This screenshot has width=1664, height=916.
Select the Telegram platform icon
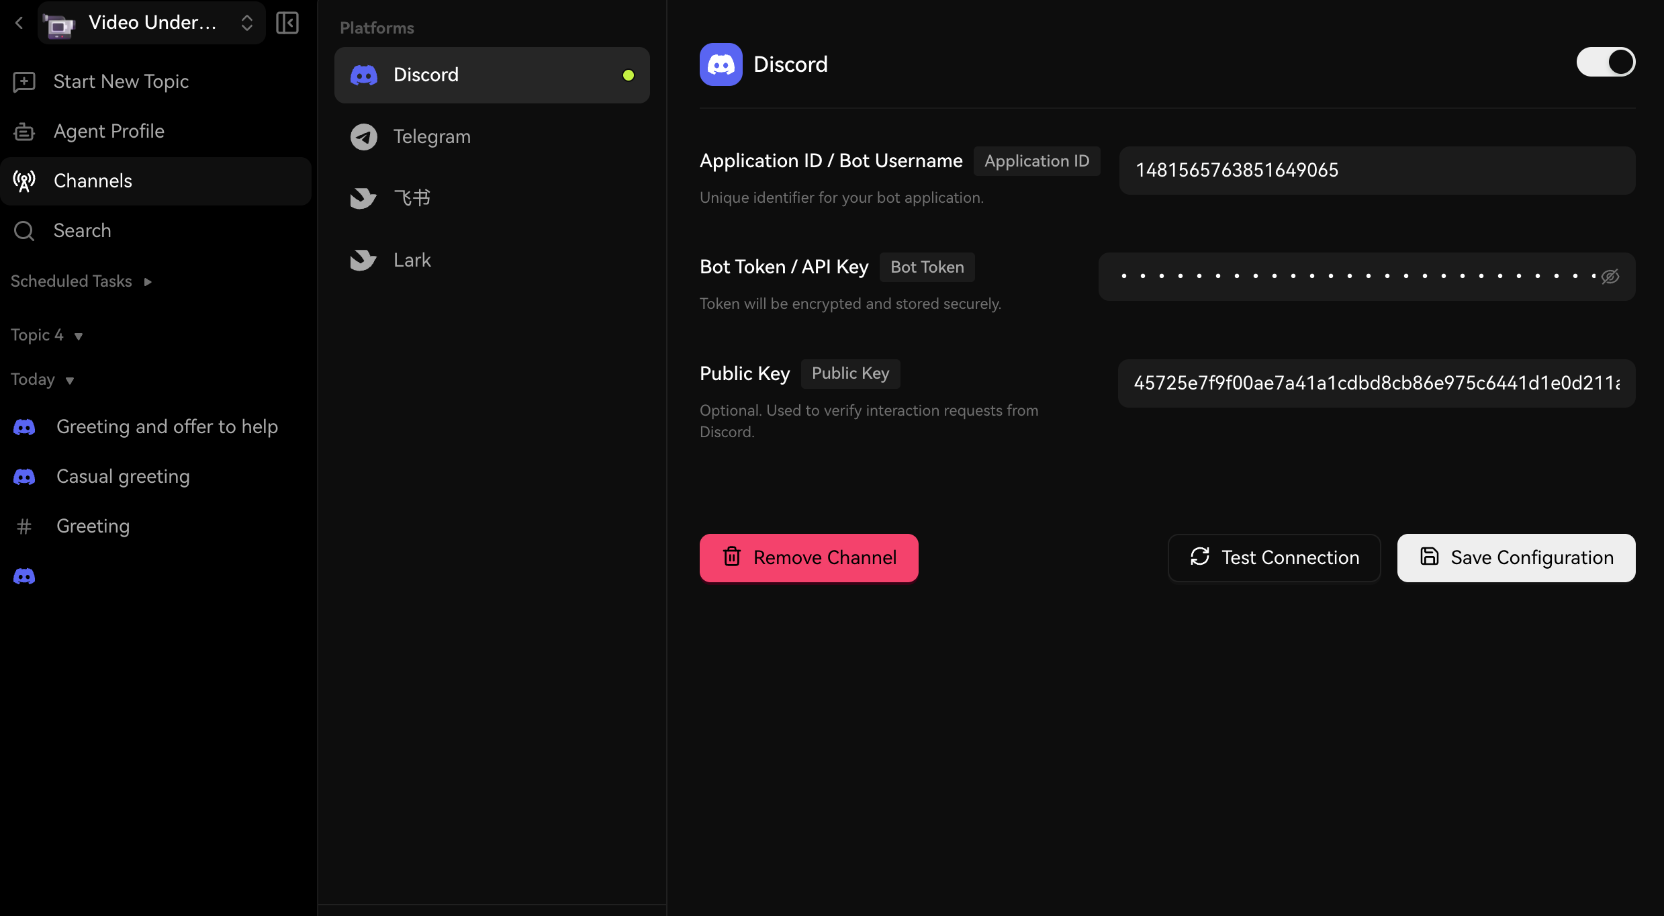point(364,137)
